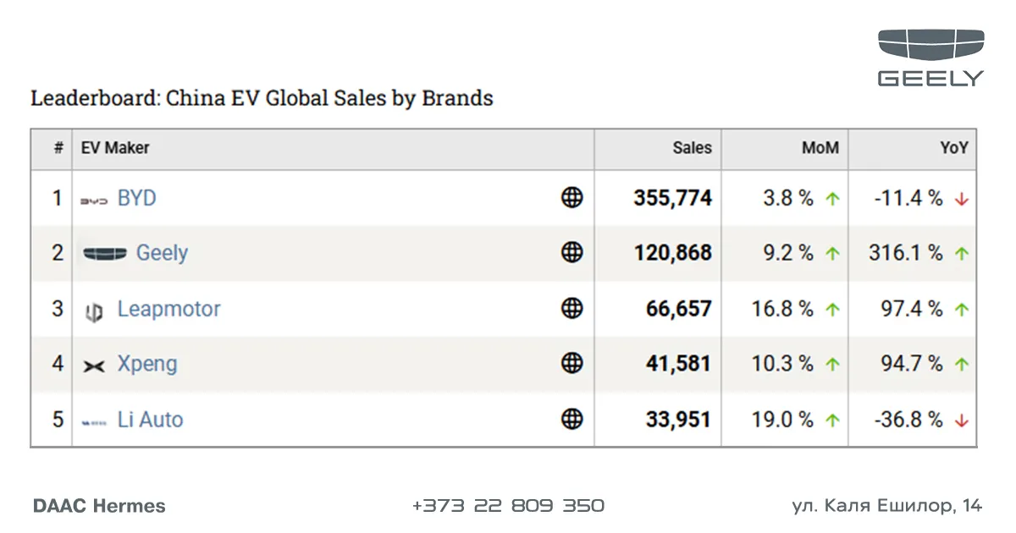This screenshot has width=1016, height=533.
Task: Open the BYD maker link
Action: coord(137,198)
